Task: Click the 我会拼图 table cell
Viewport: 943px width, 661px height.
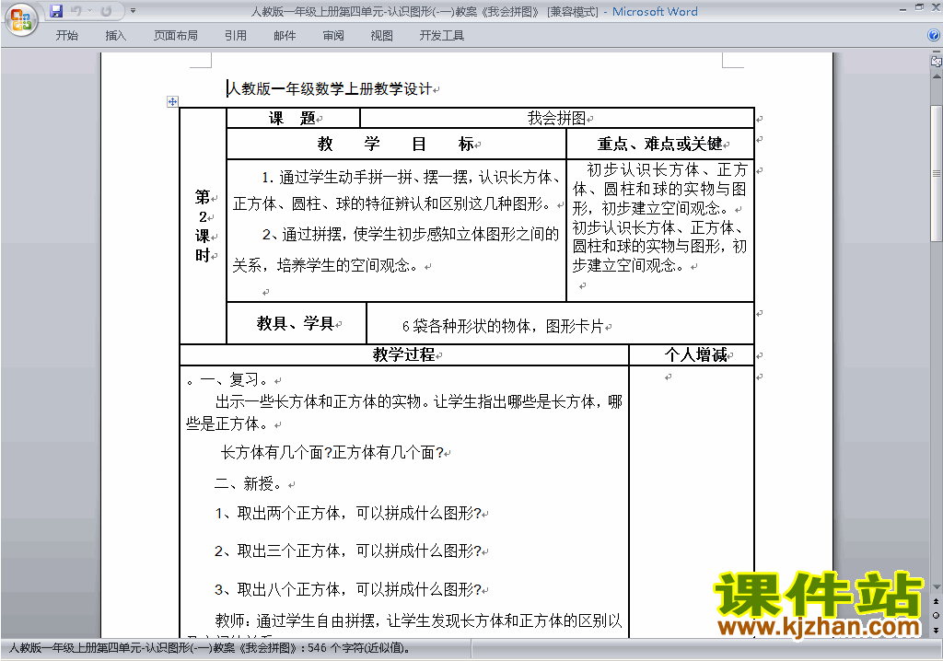Action: [x=557, y=118]
